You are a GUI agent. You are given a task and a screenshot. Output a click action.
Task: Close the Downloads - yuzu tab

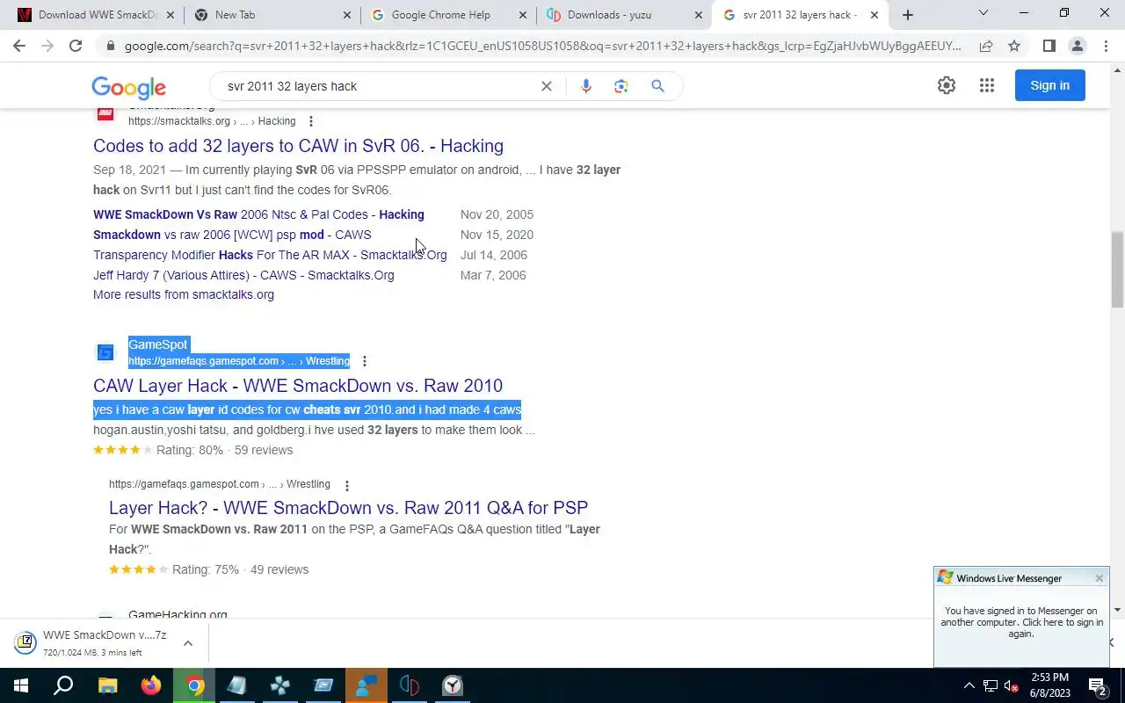tap(699, 15)
